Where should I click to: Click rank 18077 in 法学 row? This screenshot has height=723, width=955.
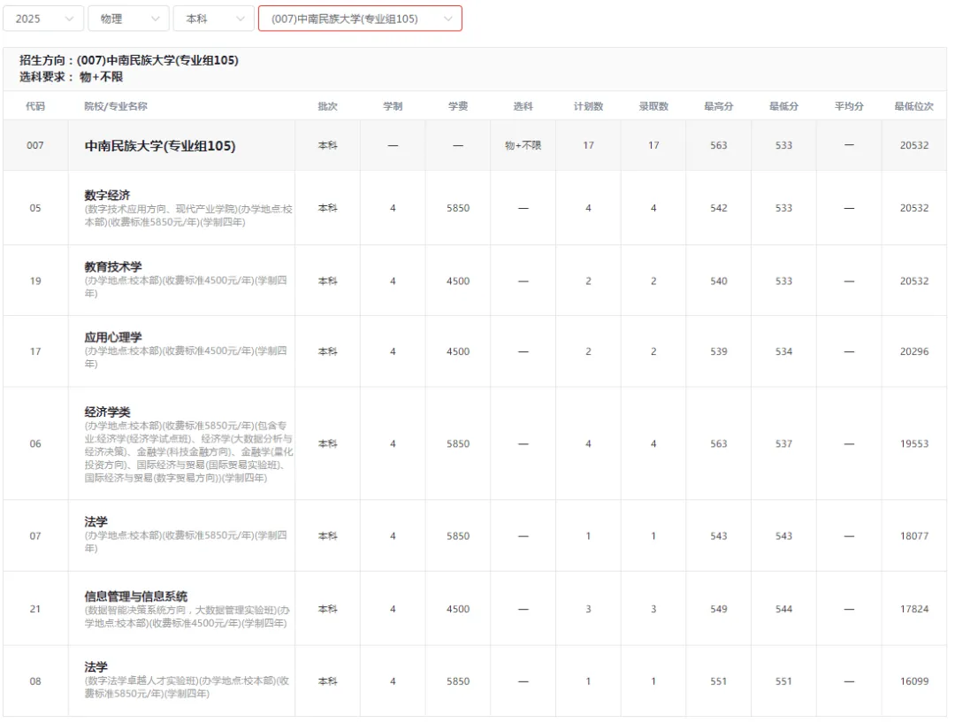click(914, 536)
